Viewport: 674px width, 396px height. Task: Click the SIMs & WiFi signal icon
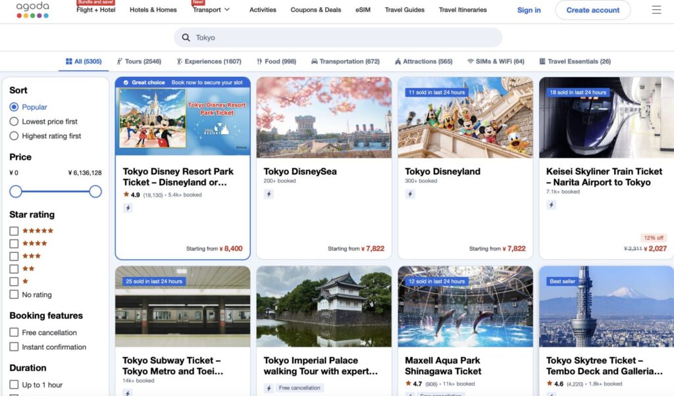[471, 61]
